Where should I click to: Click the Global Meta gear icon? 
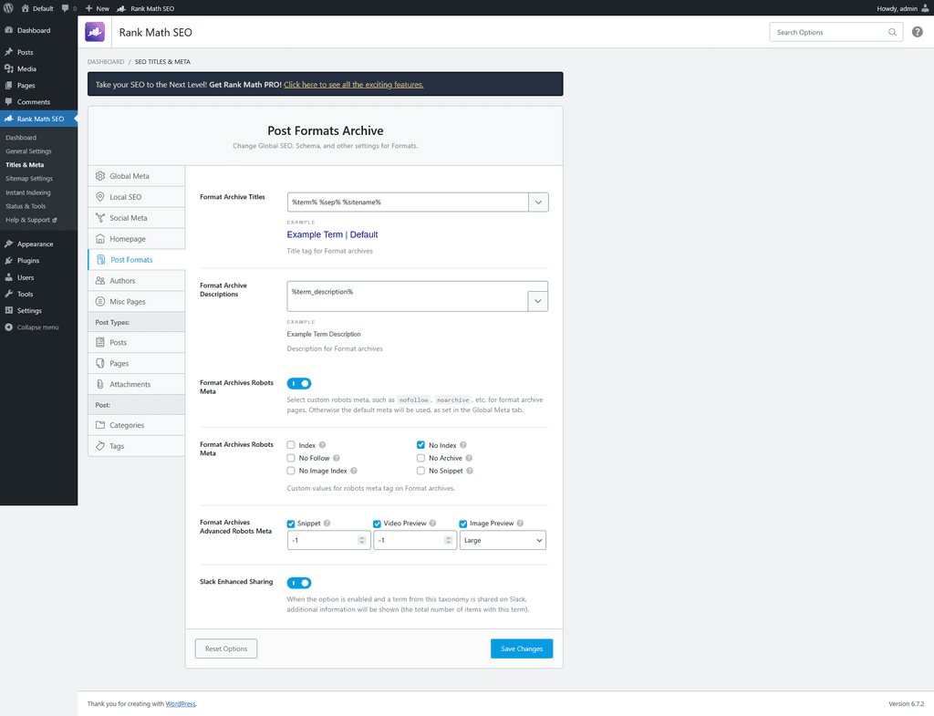coord(100,176)
